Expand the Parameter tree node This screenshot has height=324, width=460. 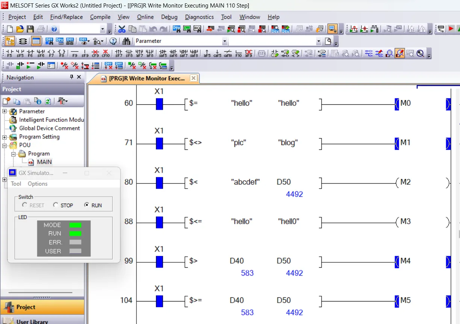click(5, 112)
